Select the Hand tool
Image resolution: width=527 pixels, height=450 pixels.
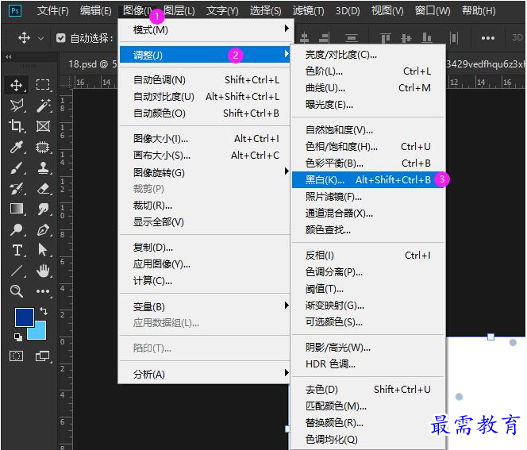click(43, 271)
